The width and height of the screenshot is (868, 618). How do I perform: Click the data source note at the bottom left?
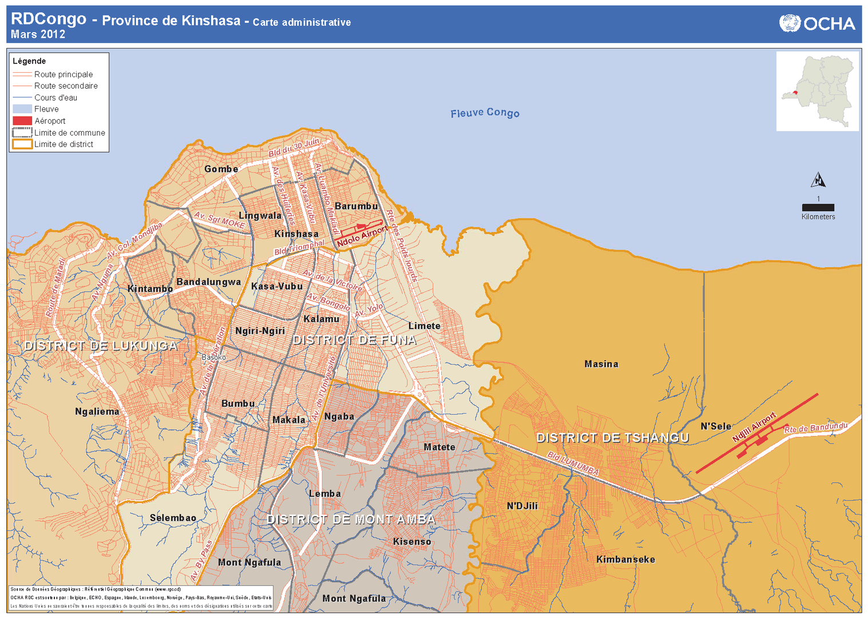(x=141, y=597)
